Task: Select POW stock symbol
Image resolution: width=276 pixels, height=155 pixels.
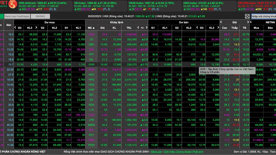Action: pos(91,145)
